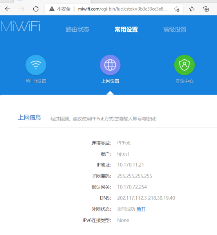Click the 上网信息 section heading
This screenshot has width=217, height=235.
(x=30, y=117)
